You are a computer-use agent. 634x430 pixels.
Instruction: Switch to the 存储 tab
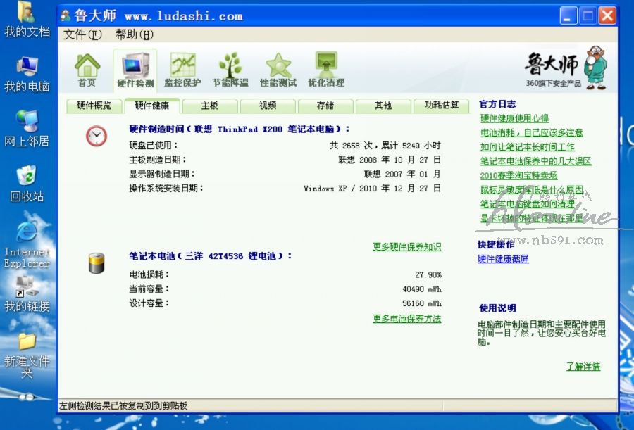coord(325,106)
